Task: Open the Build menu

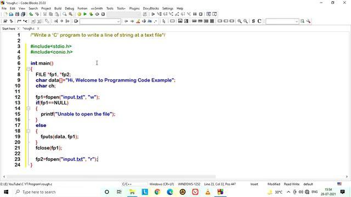Action: click(x=58, y=9)
